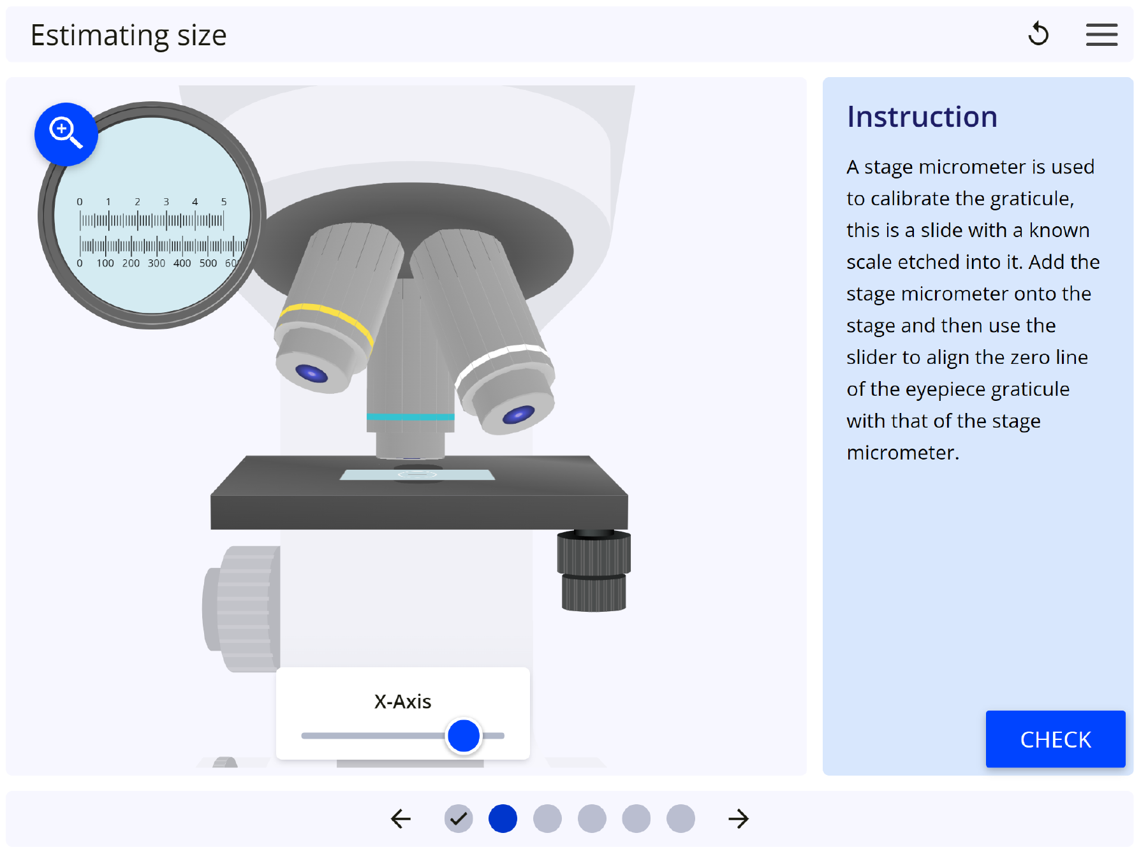Viewport: 1148px width, 861px height.
Task: Jump to the fifth step dot
Action: (636, 818)
